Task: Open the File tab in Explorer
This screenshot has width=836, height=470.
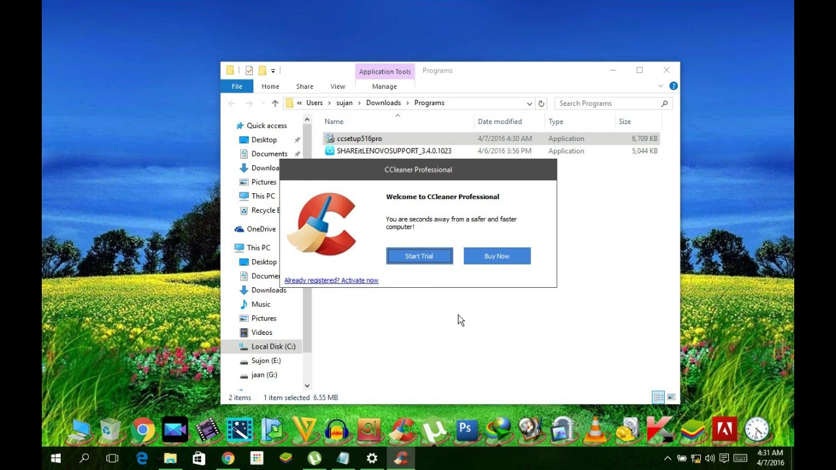Action: tap(236, 86)
